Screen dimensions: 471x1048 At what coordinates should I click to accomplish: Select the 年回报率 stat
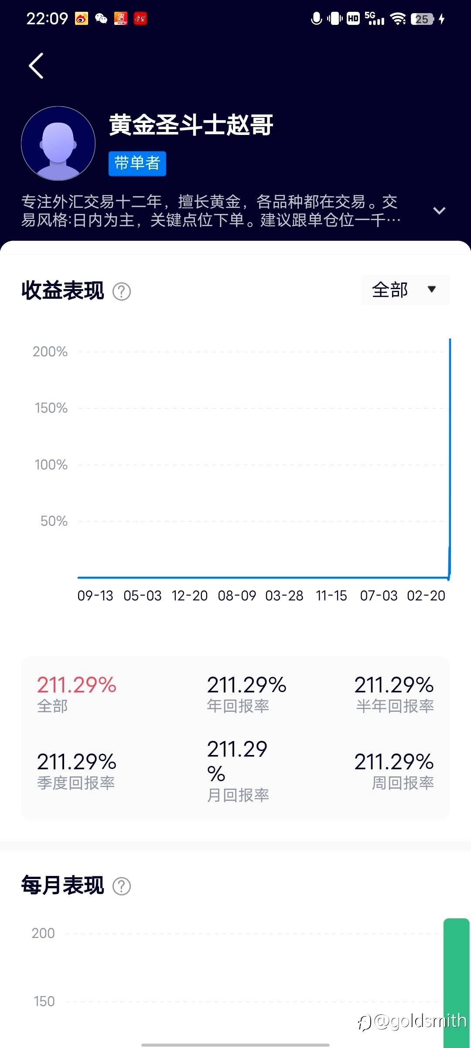click(x=246, y=693)
